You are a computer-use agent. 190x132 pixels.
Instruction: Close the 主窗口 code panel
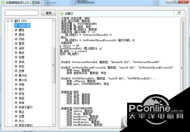[179, 12]
